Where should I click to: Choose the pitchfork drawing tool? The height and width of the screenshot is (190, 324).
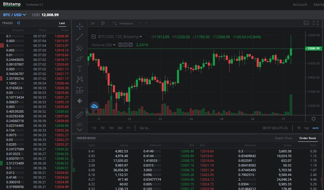click(79, 48)
